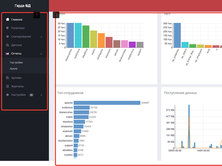Click the yellow nselin column

click(94, 39)
